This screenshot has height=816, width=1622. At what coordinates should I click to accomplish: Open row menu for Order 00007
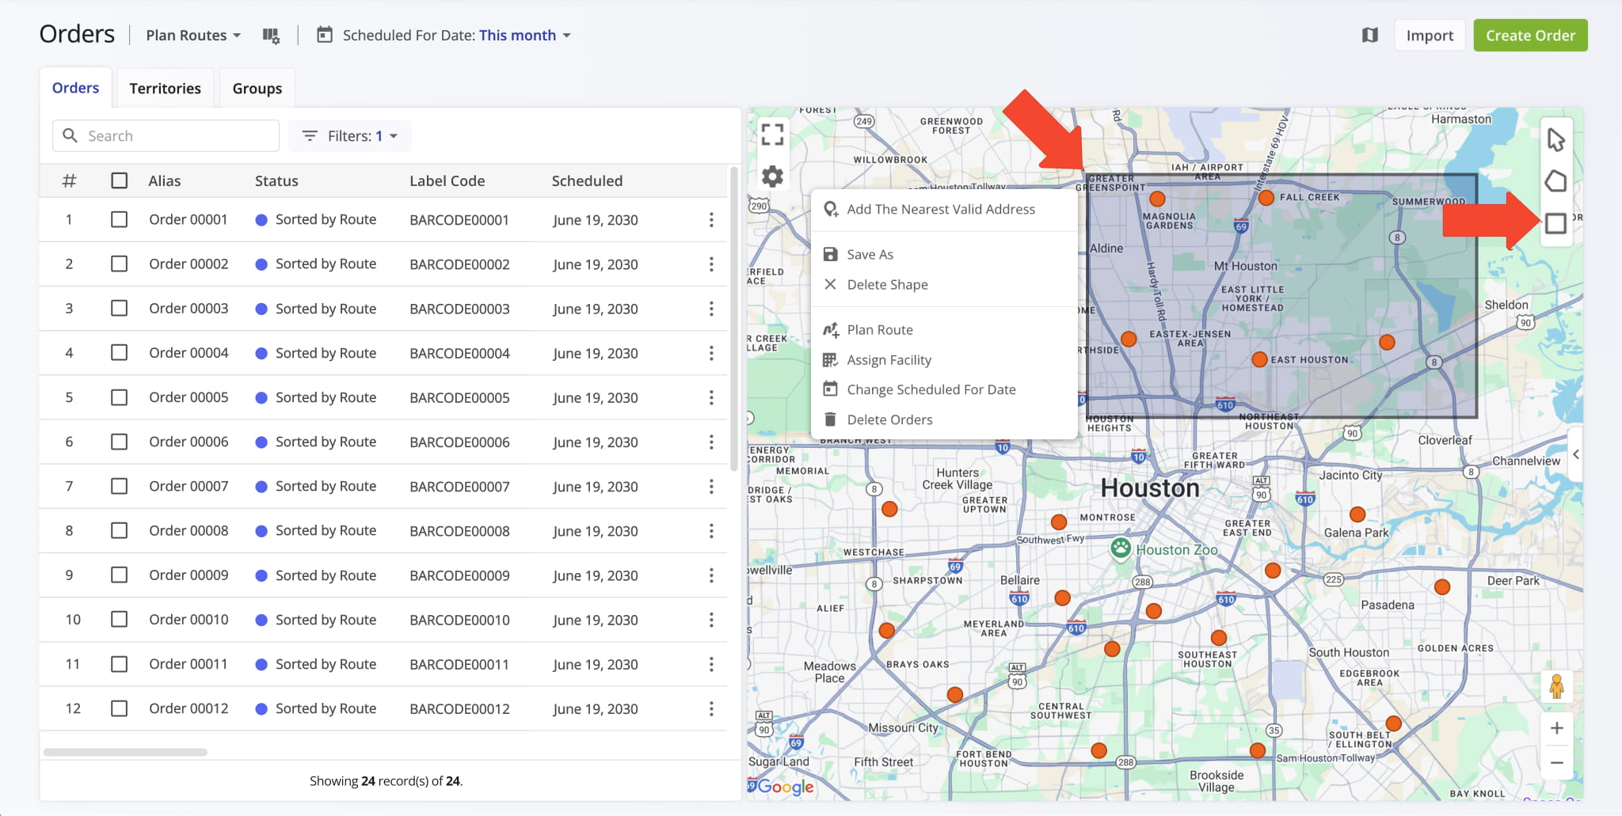711,486
